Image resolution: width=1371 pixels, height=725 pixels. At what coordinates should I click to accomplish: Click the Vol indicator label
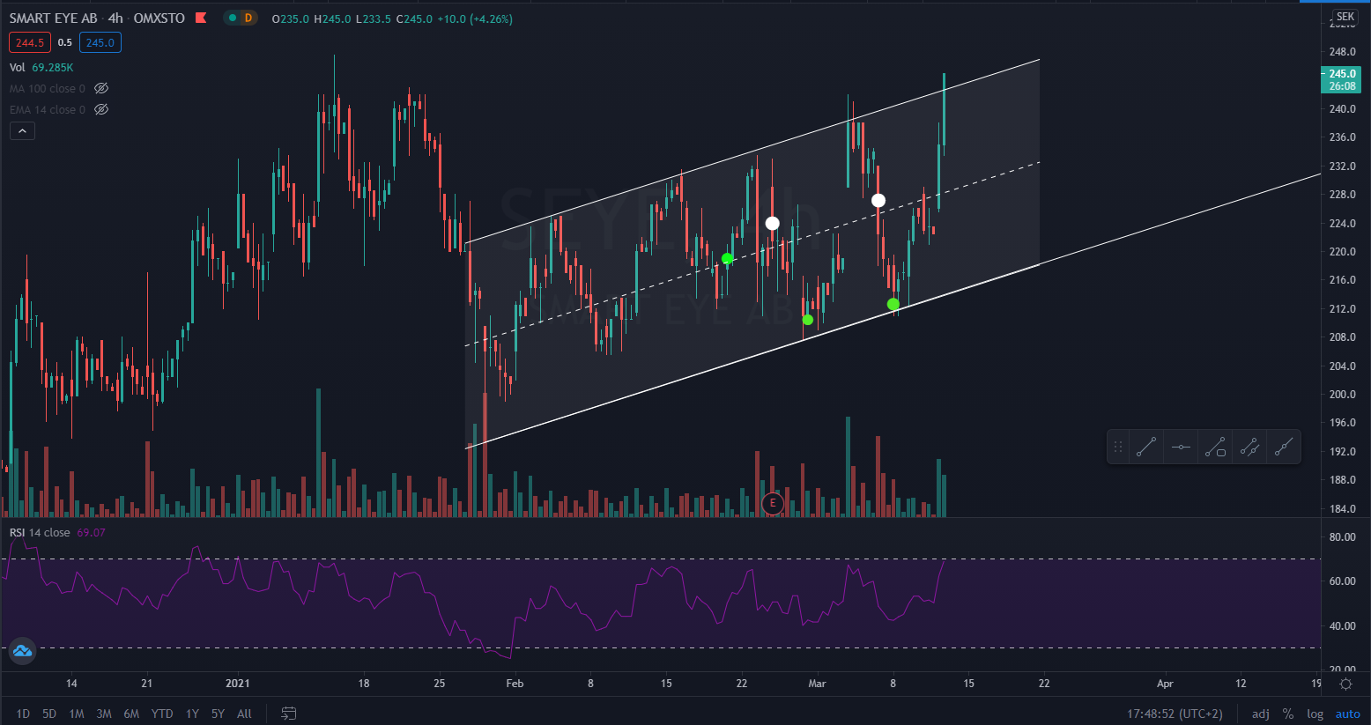click(18, 67)
